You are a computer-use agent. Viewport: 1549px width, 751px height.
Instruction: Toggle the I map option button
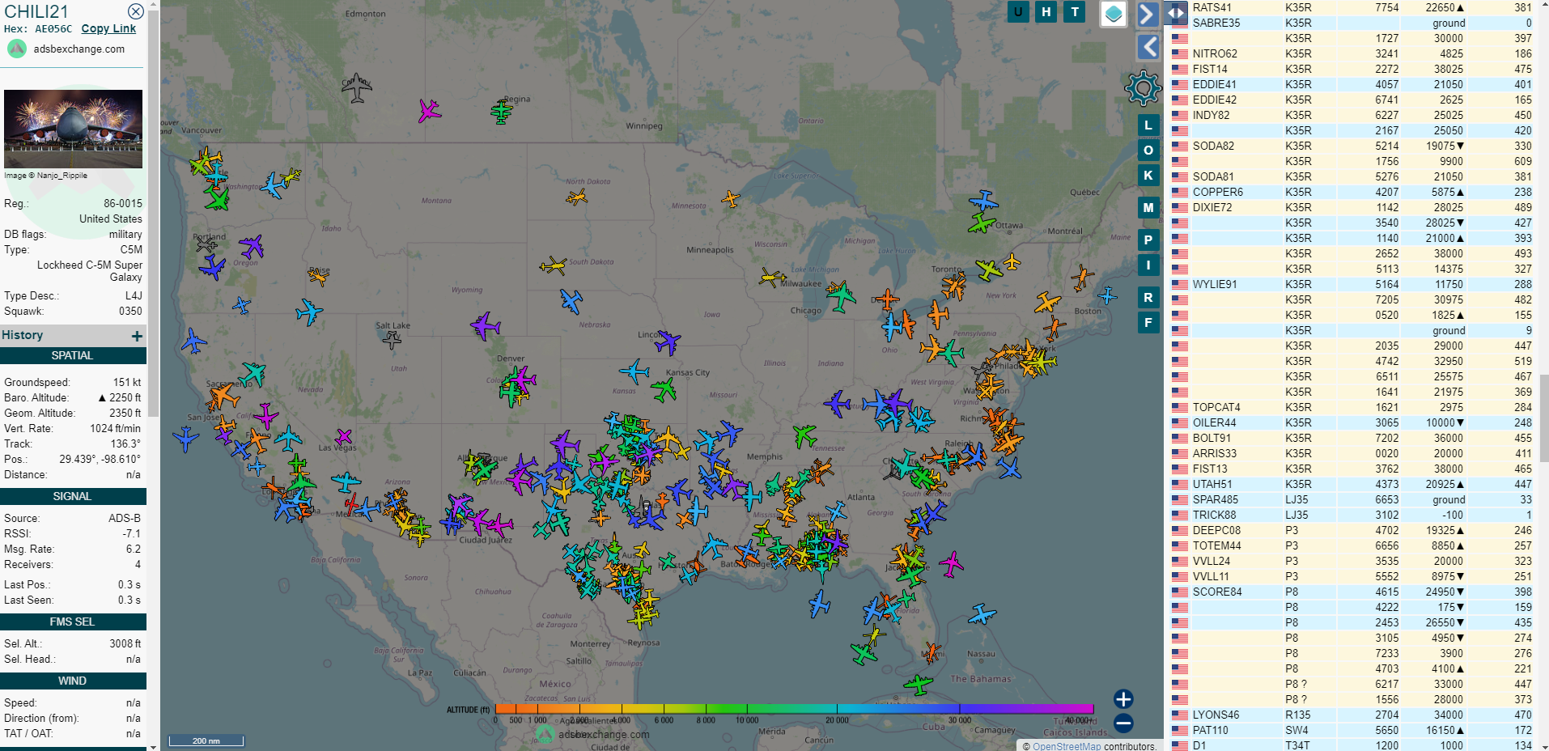[1148, 265]
